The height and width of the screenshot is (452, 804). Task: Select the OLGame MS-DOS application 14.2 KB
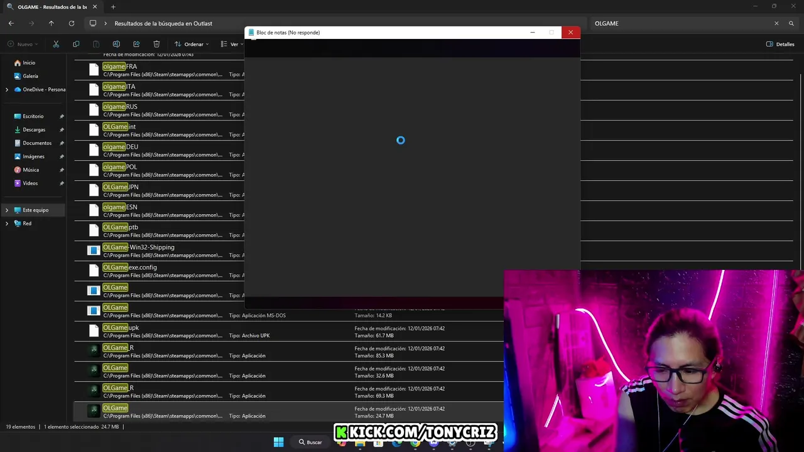click(115, 308)
